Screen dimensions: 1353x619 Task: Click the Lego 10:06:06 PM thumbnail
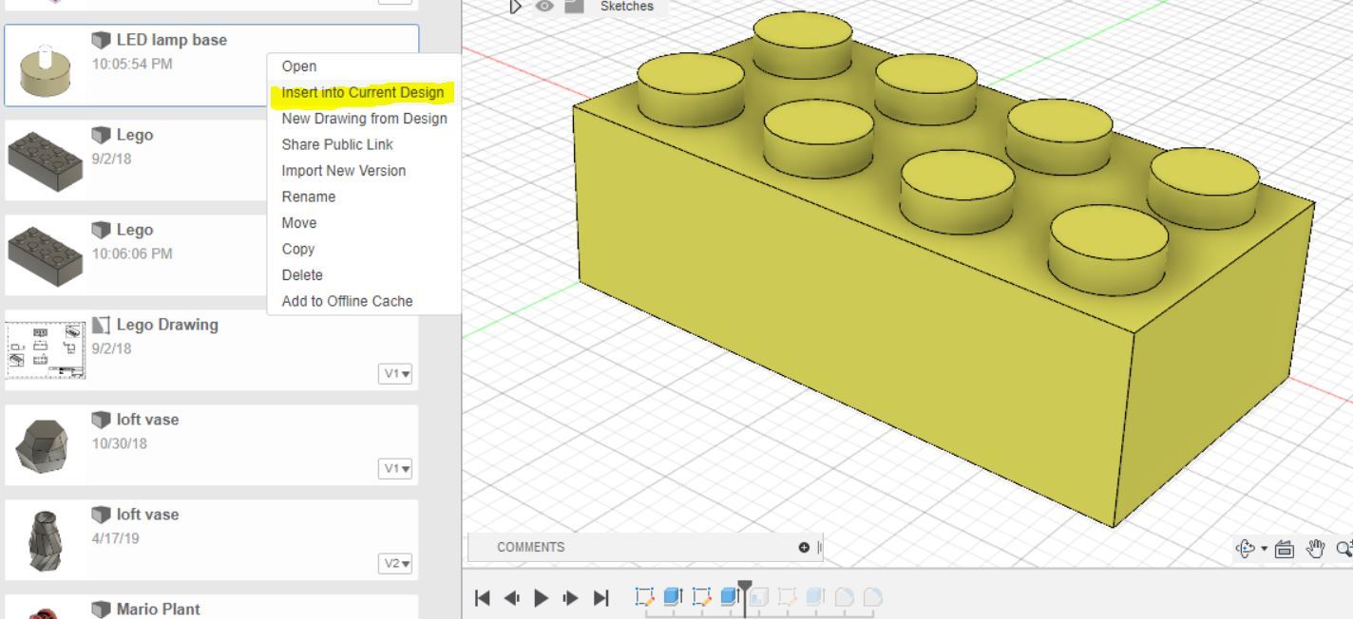coord(46,255)
